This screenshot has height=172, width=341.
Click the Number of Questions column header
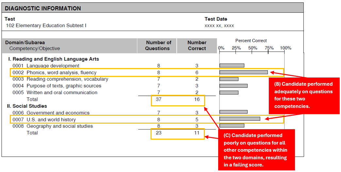[158, 46]
